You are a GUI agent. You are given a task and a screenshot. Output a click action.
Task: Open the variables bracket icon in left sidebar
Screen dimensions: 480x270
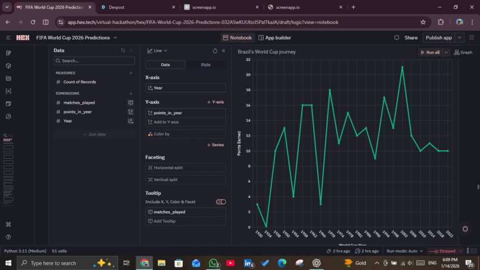[x=8, y=91]
